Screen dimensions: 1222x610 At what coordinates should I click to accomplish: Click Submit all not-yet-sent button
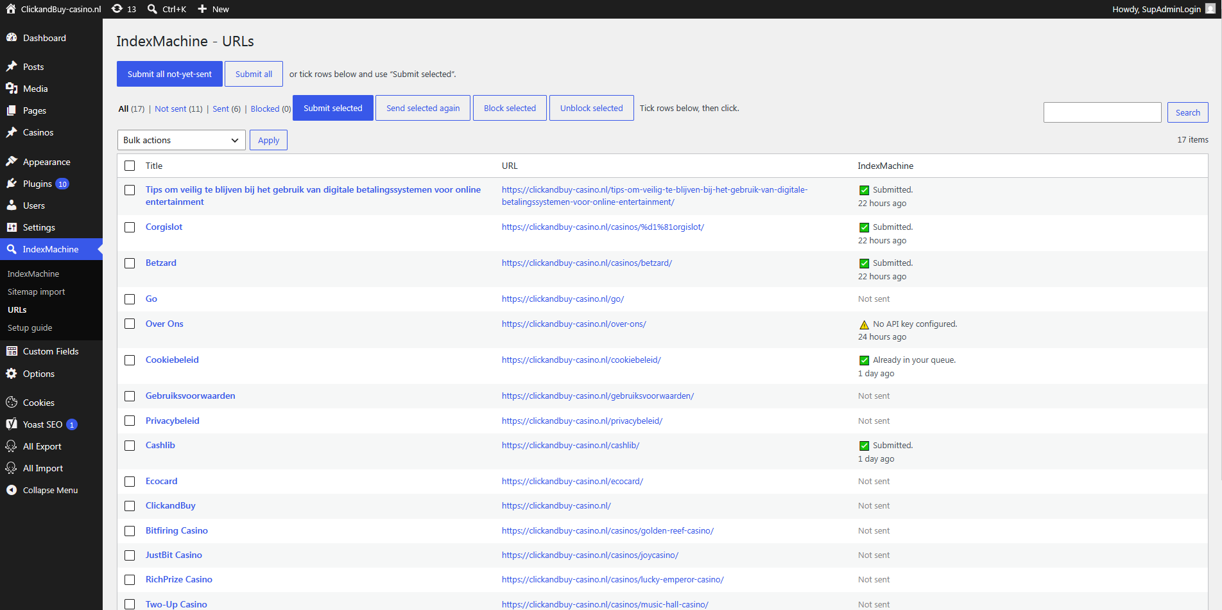coord(169,74)
